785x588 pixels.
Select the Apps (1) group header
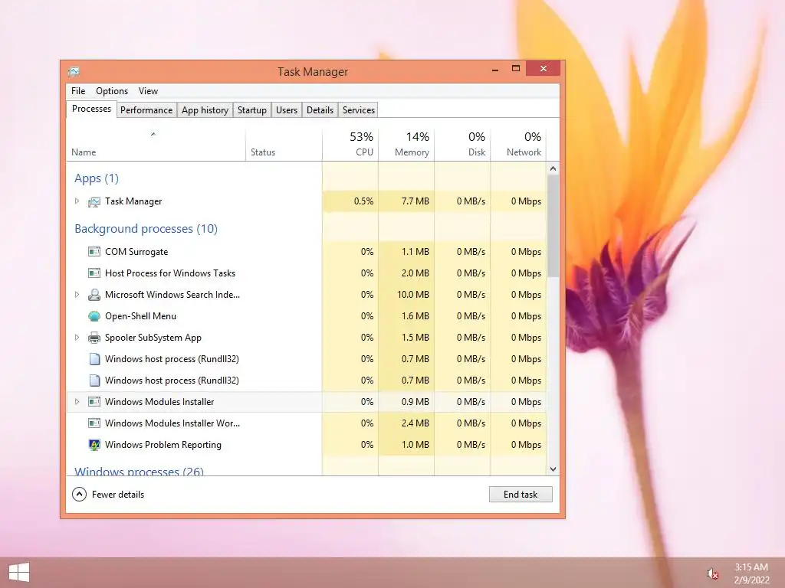[x=97, y=178]
